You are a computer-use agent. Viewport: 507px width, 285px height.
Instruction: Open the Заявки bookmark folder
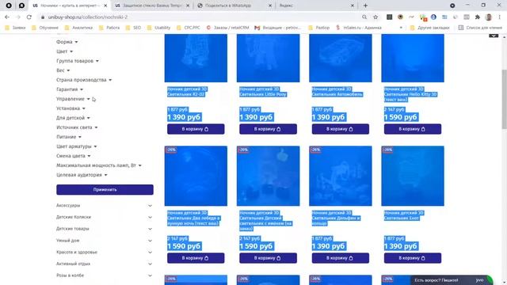[15, 28]
